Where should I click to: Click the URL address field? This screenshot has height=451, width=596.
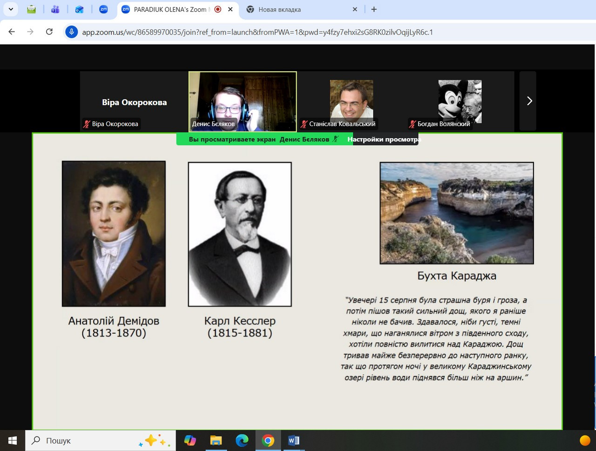pyautogui.click(x=257, y=32)
